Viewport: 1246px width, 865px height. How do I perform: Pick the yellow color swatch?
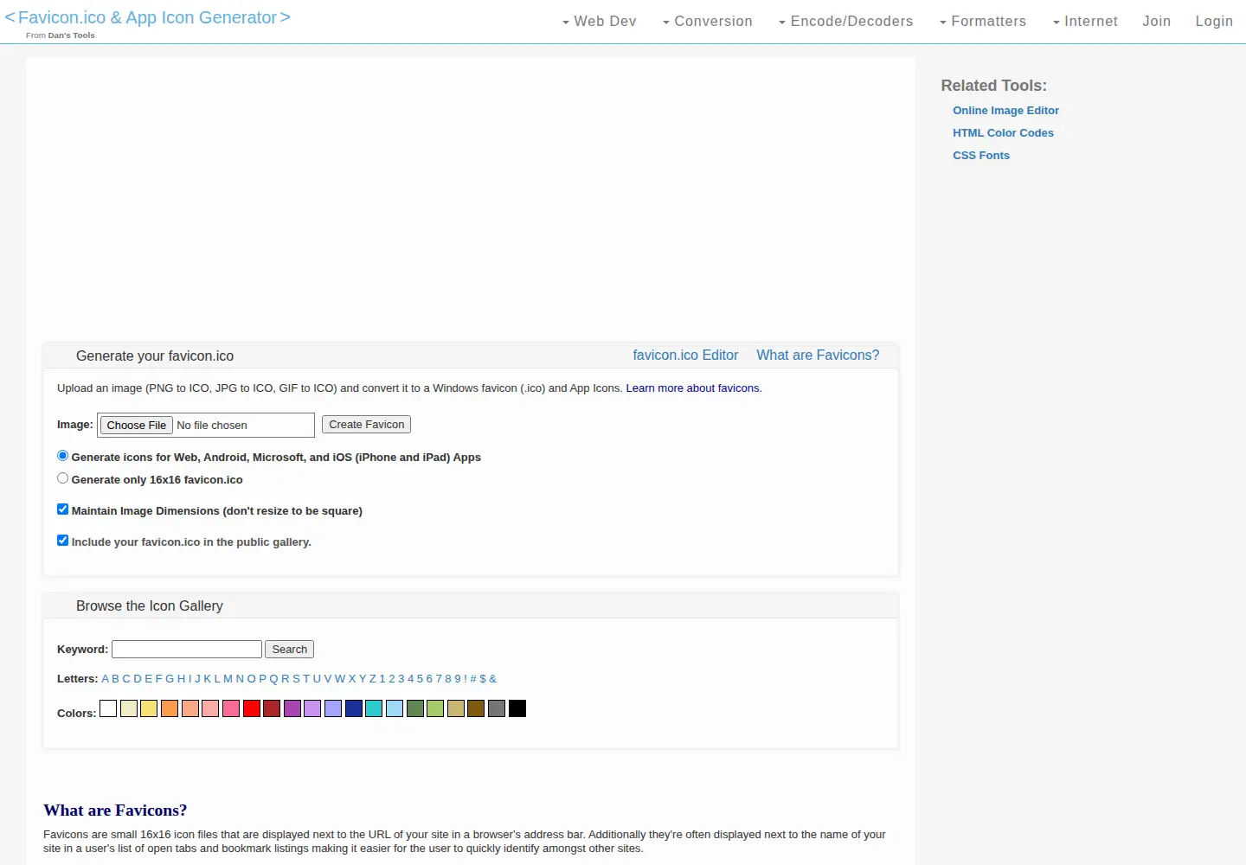149,708
